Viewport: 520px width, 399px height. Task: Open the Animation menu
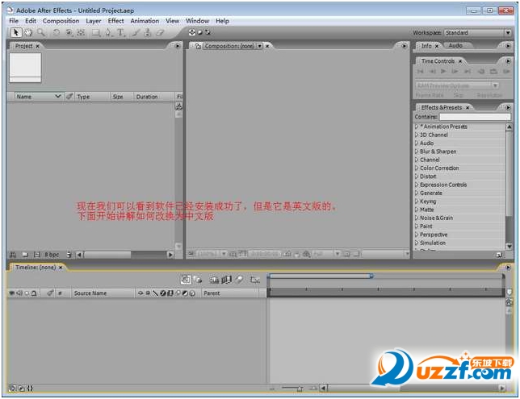[x=145, y=21]
